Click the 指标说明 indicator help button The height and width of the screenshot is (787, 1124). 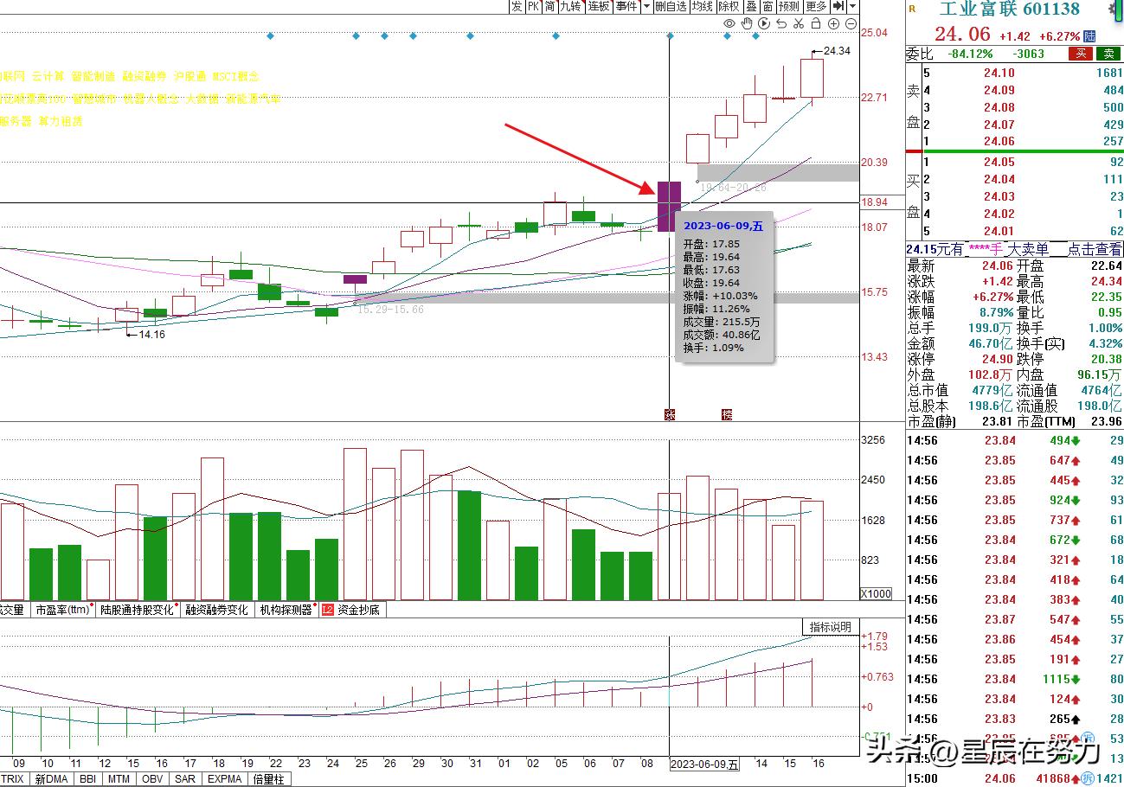click(831, 627)
